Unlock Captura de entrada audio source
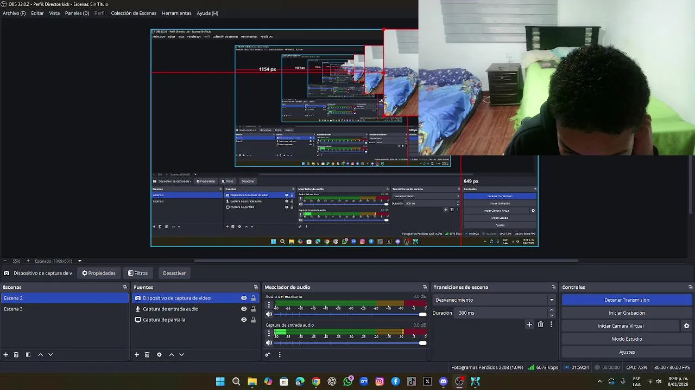The height and width of the screenshot is (390, 695). pos(253,309)
